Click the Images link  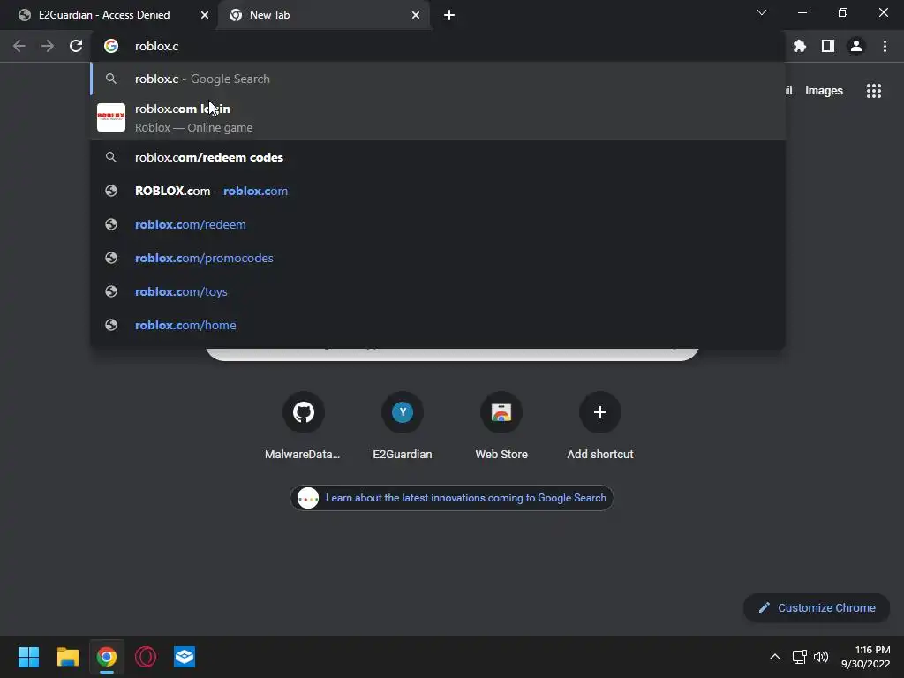click(824, 91)
